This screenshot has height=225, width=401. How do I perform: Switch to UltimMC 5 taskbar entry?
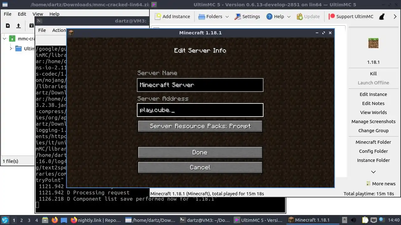click(x=259, y=220)
